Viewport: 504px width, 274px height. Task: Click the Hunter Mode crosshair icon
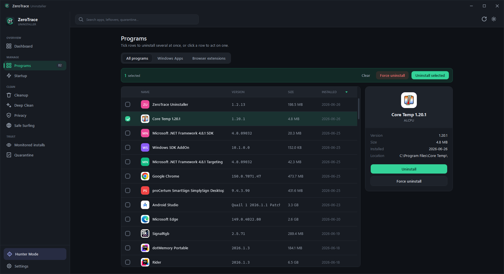pos(10,254)
